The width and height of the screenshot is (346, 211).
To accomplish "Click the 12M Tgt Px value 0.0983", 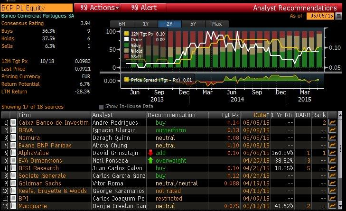I will point(83,61).
